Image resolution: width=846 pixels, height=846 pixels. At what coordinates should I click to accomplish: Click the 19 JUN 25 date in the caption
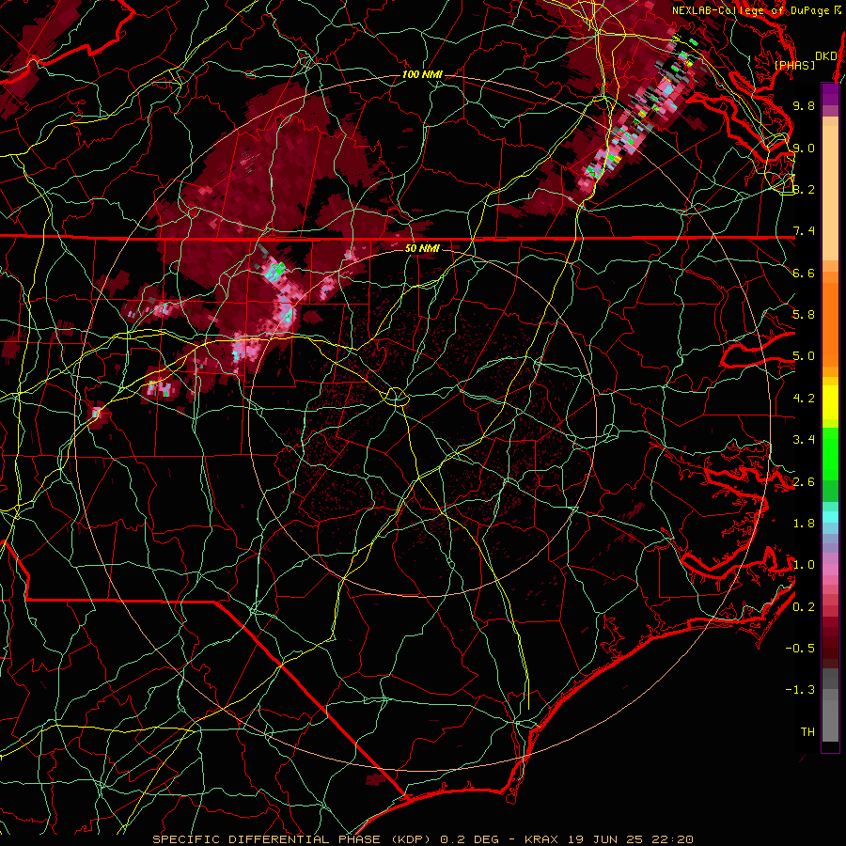[x=603, y=839]
